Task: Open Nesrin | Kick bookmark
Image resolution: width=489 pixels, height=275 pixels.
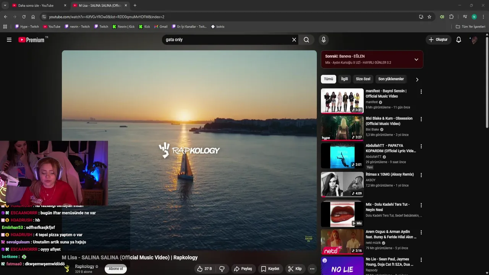Action: (123, 27)
